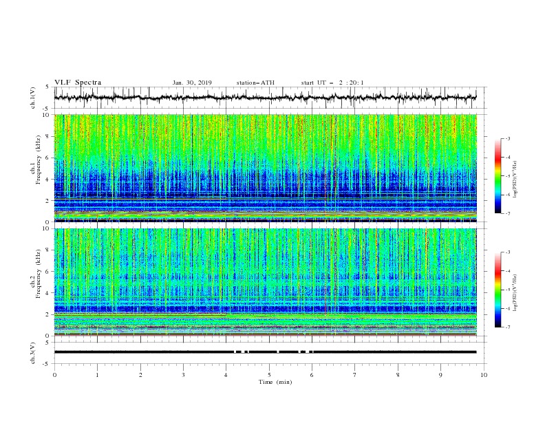The image size is (545, 421).
Task: Click the 'VLF Spectra' plot title
Action: click(78, 83)
